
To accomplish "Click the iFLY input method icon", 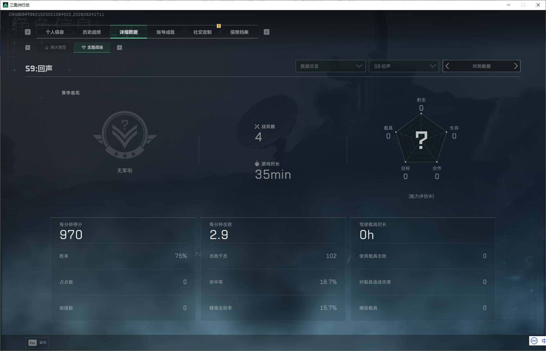I will (x=534, y=341).
